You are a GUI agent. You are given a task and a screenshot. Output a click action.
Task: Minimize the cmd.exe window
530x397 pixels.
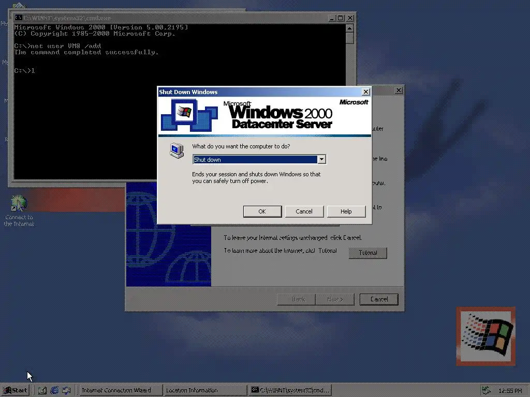[x=332, y=18]
